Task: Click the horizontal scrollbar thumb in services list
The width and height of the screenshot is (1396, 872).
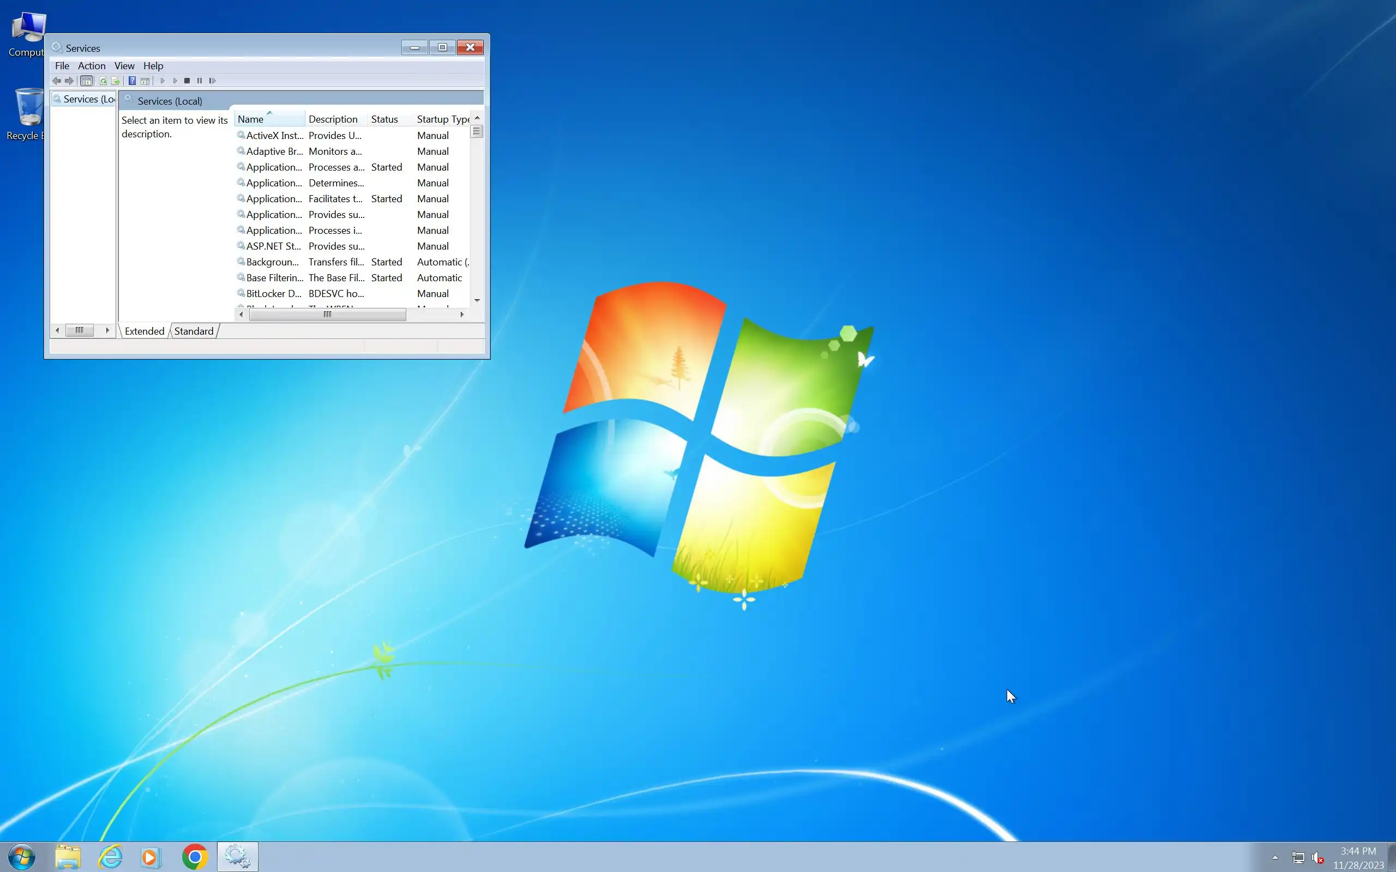Action: click(327, 314)
